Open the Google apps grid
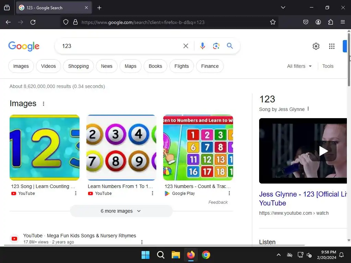Screen dimensions: 351x263 (331, 46)
